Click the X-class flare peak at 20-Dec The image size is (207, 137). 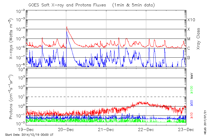point(67,27)
